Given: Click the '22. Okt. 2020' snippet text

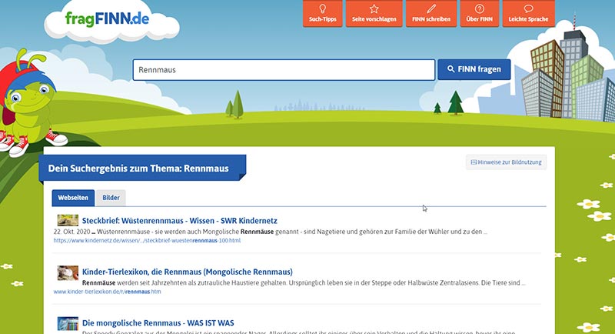Looking at the screenshot, I should point(71,232).
